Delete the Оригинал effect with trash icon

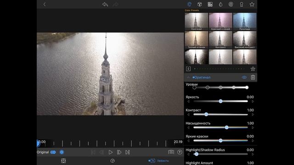[253, 77]
